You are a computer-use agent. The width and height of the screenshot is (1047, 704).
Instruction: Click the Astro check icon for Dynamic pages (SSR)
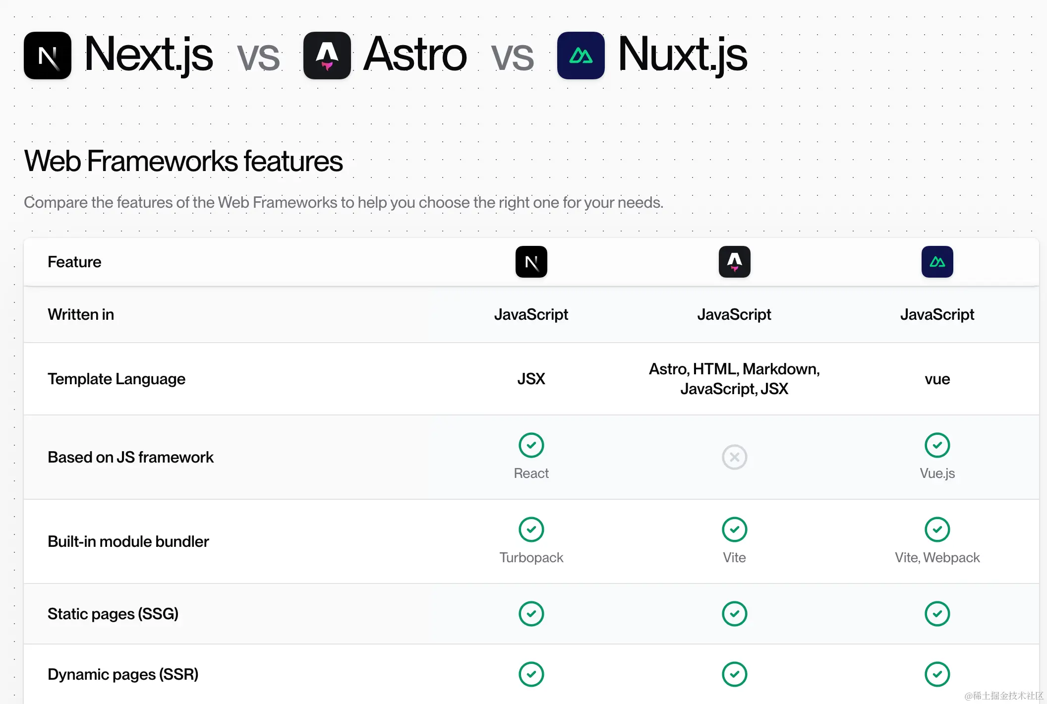point(735,674)
